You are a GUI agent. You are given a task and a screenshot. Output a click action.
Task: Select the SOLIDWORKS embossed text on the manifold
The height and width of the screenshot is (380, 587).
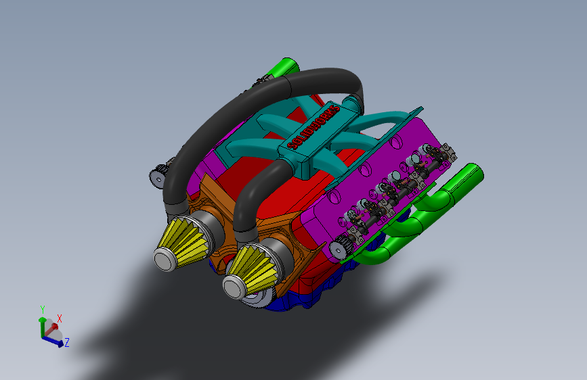313,127
